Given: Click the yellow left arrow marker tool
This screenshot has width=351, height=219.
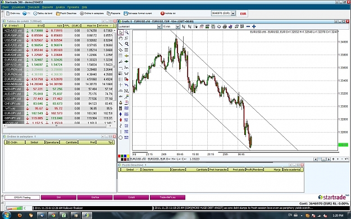Looking at the screenshot, I should pos(126,56).
